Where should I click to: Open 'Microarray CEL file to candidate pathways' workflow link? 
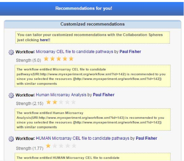coord(74,52)
